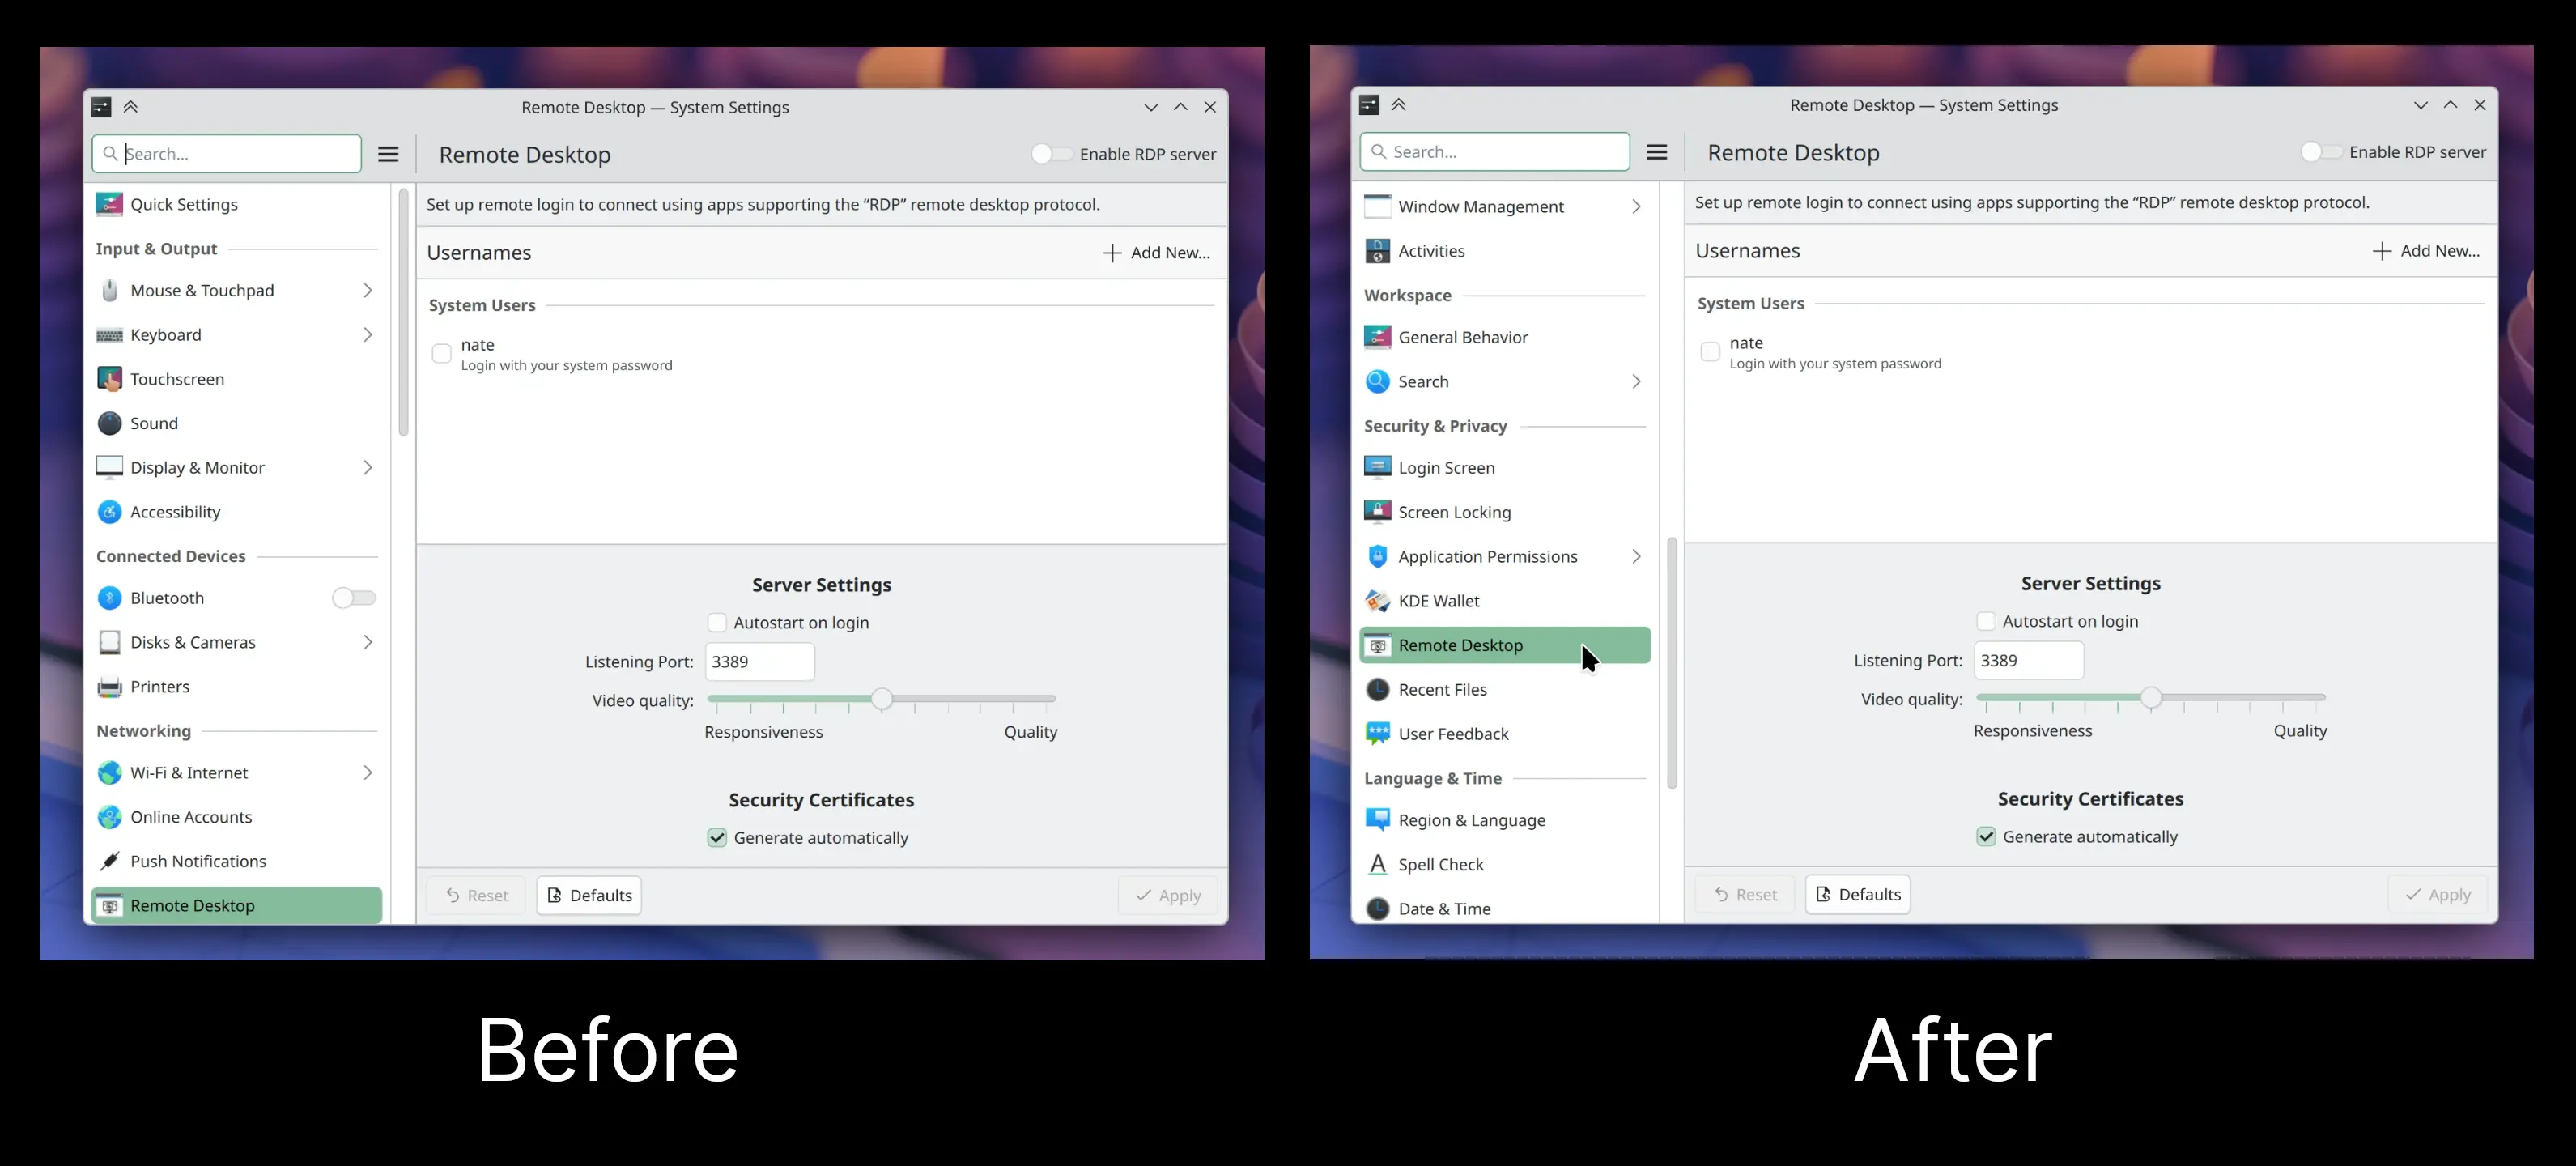Open Screen Locking in the After sidebar
This screenshot has height=1166, width=2576.
(x=1505, y=512)
